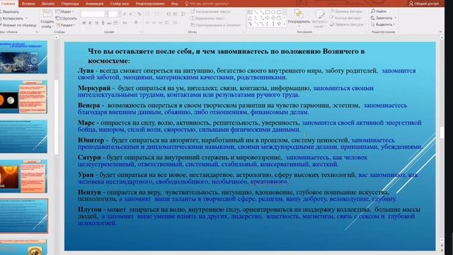
Task: Click decrease font size icon
Action: tap(131, 14)
